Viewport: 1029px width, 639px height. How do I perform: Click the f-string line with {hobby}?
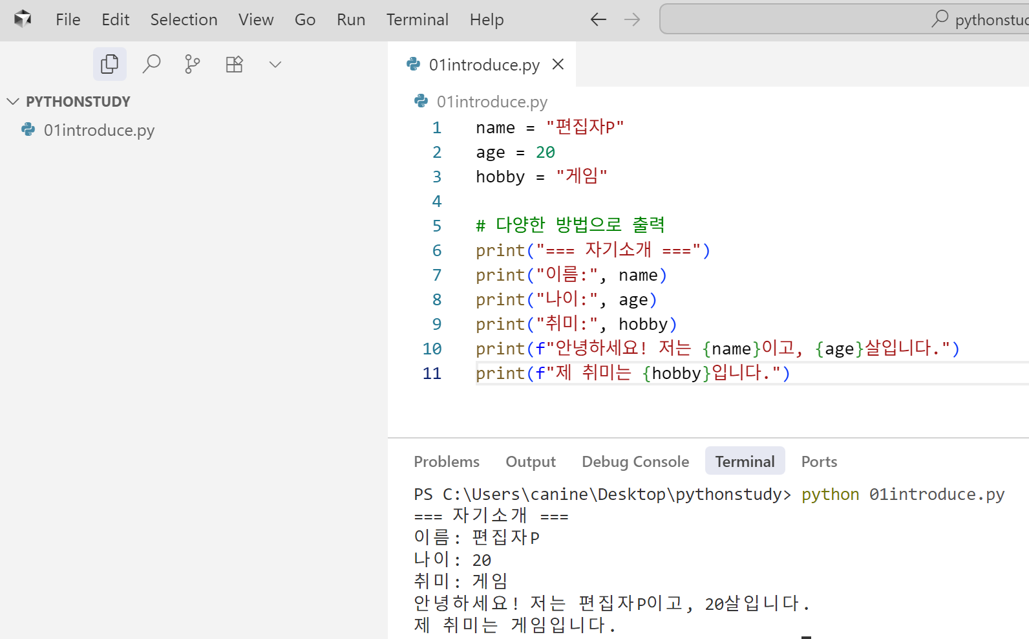click(633, 373)
